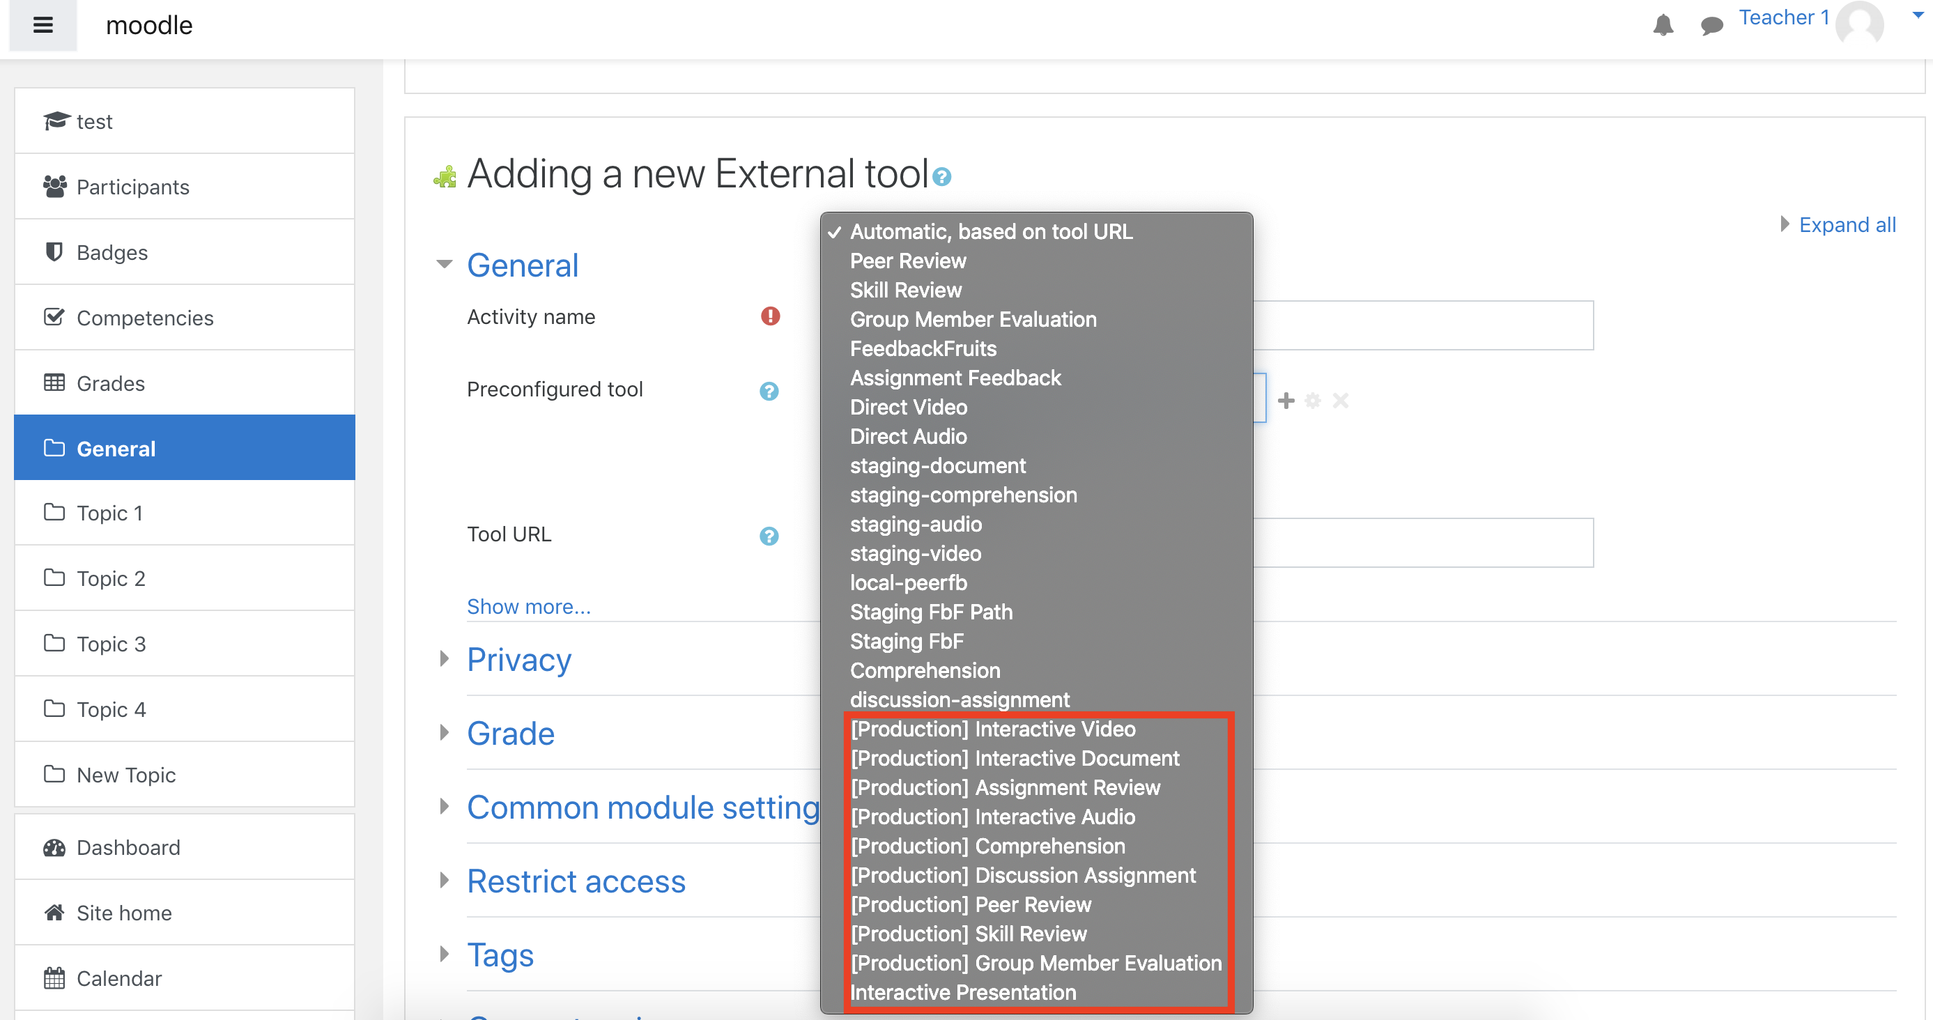
Task: Click the gear icon to edit preconfigured tool
Action: [1312, 401]
